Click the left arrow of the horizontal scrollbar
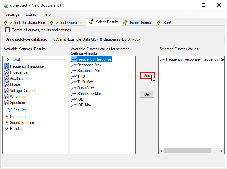 point(161,151)
